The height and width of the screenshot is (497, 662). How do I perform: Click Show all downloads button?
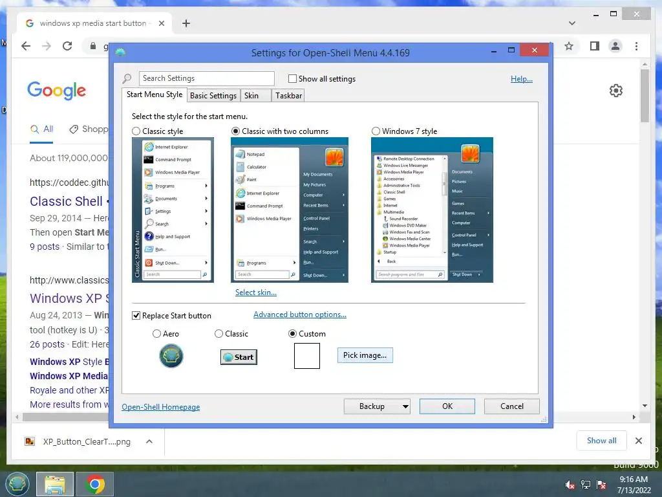tap(601, 441)
